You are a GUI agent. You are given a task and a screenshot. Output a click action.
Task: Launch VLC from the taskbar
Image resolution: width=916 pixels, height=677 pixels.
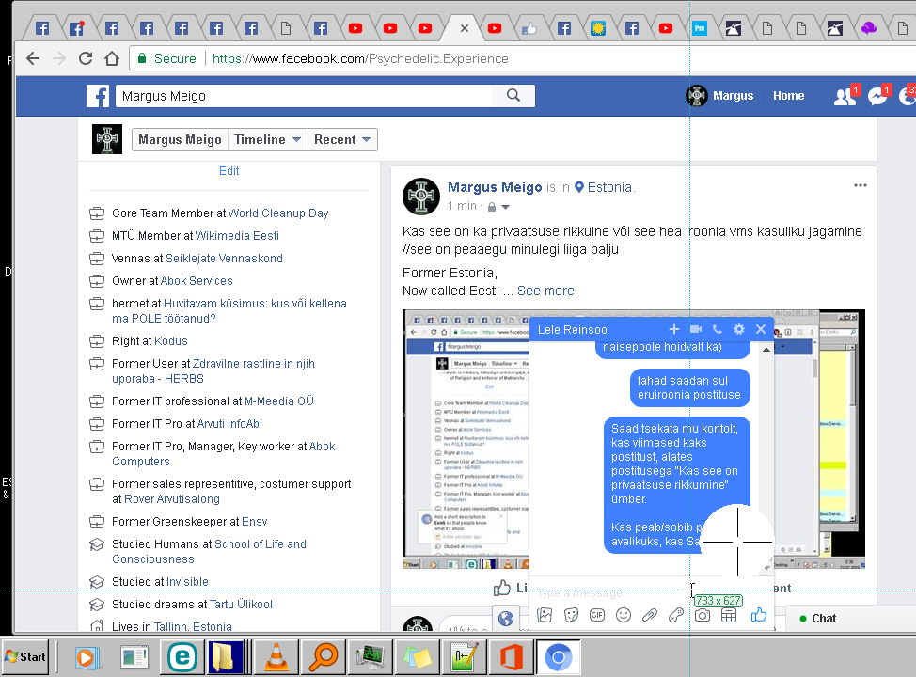(x=276, y=656)
